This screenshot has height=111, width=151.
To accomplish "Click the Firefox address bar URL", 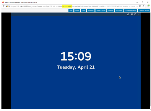I will (x=73, y=6).
